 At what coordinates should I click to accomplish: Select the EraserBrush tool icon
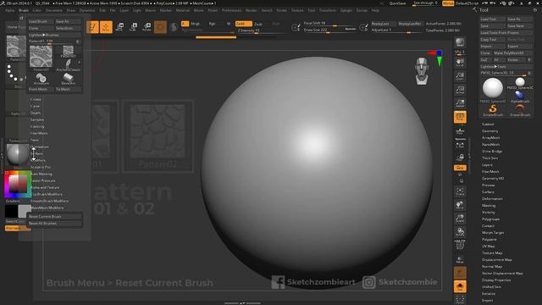(x=519, y=110)
